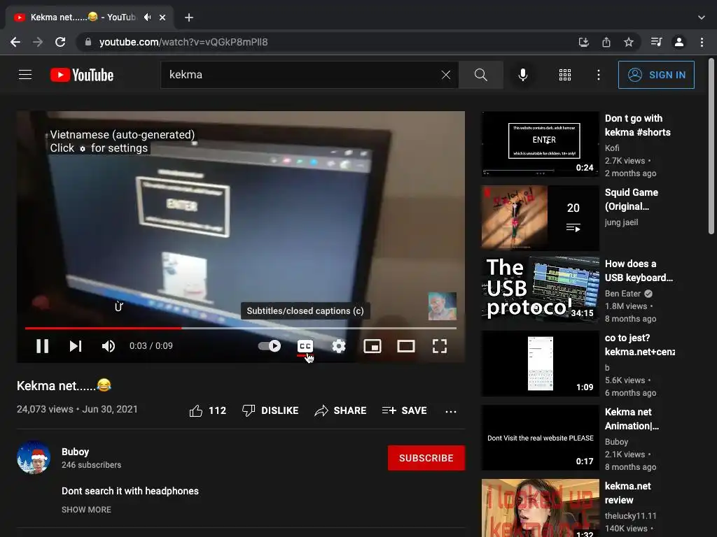Viewport: 717px width, 537px height.
Task: Go forward in browser history
Action: pyautogui.click(x=38, y=42)
